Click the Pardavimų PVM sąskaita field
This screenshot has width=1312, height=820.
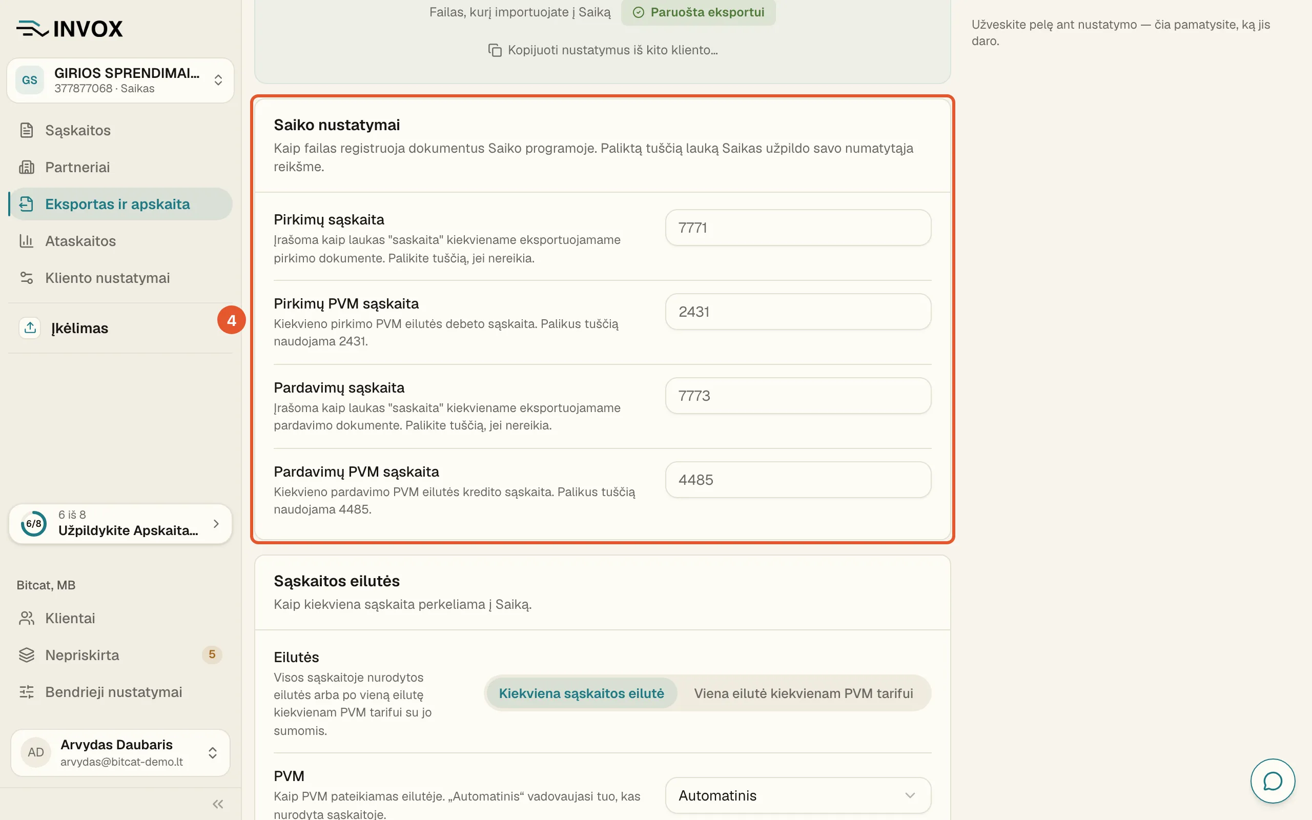[x=798, y=480]
